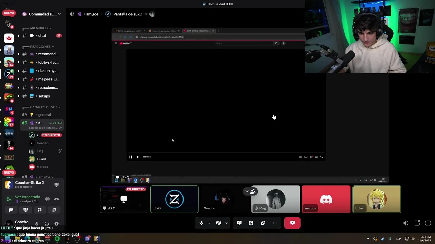Collapse CANALES DE VOZ category
This screenshot has height=244, width=435.
tap(41, 107)
